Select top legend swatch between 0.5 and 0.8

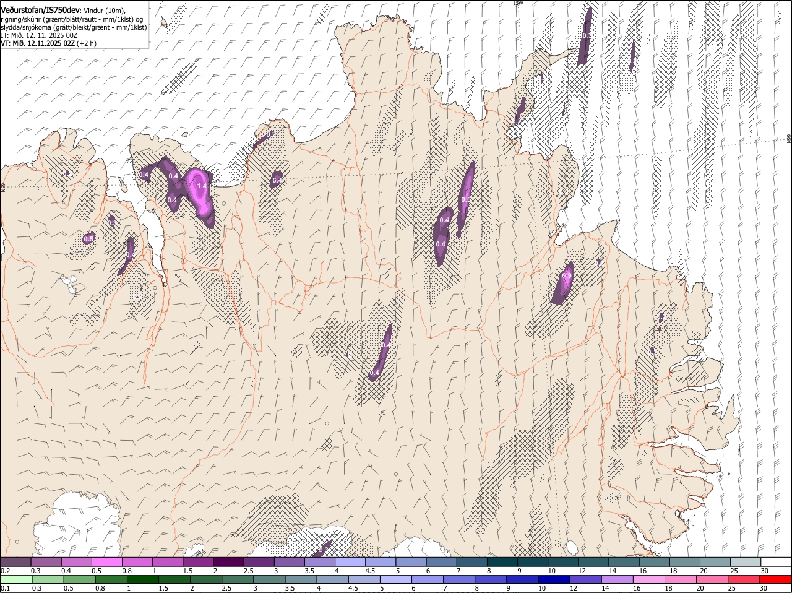(107, 561)
